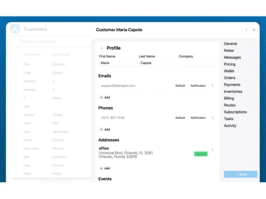Go to the Tasks section
Image resolution: width=266 pixels, height=199 pixels.
(x=228, y=119)
